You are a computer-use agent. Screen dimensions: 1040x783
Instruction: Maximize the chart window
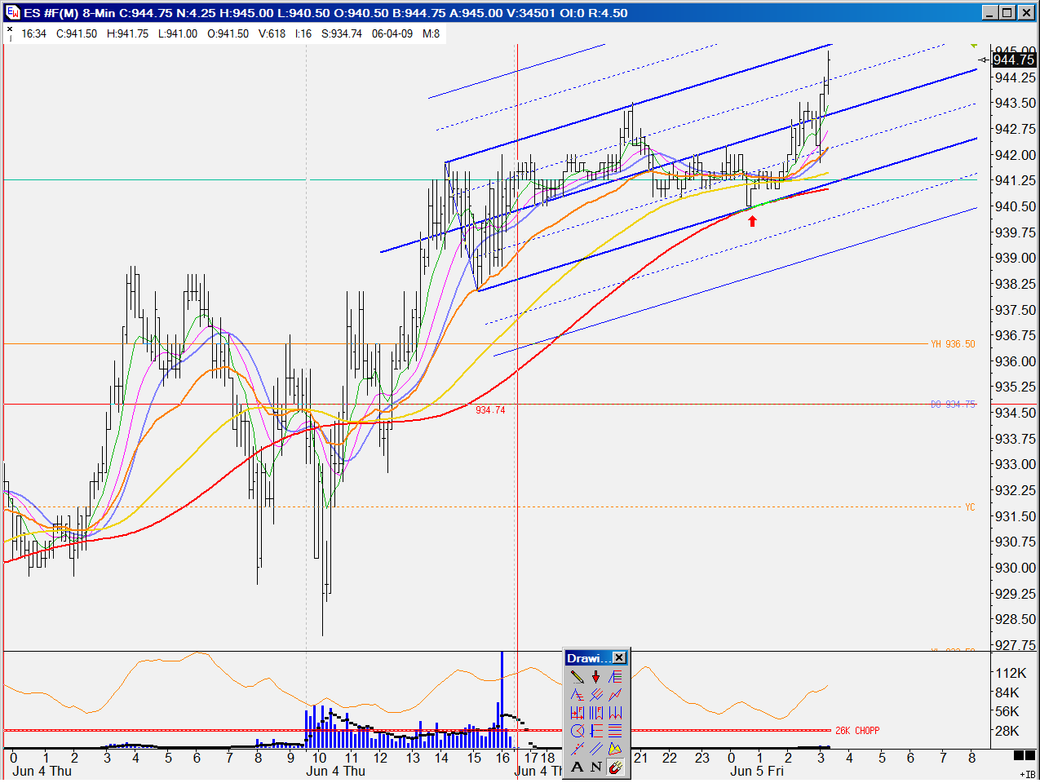(1007, 12)
